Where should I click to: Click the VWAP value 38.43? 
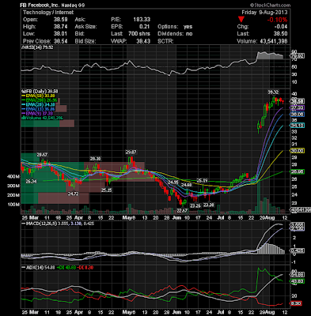(x=143, y=41)
